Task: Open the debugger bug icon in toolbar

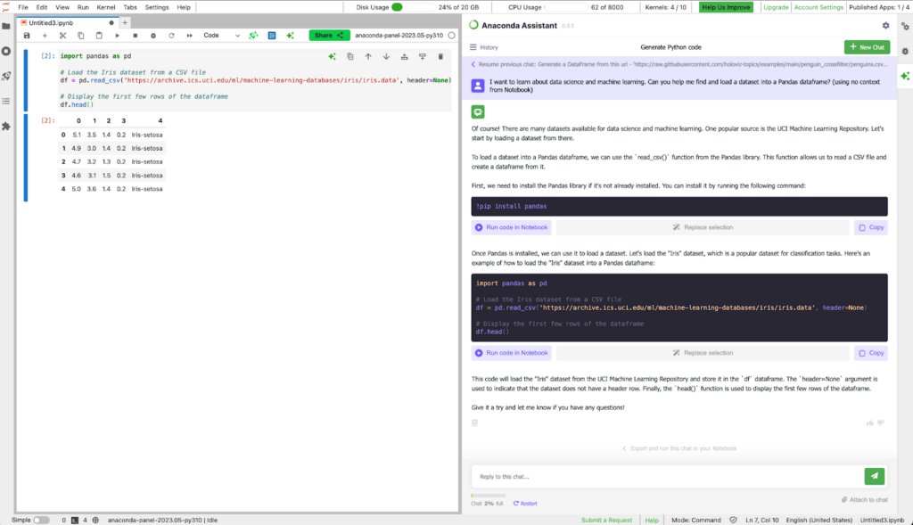Action: tap(153, 36)
